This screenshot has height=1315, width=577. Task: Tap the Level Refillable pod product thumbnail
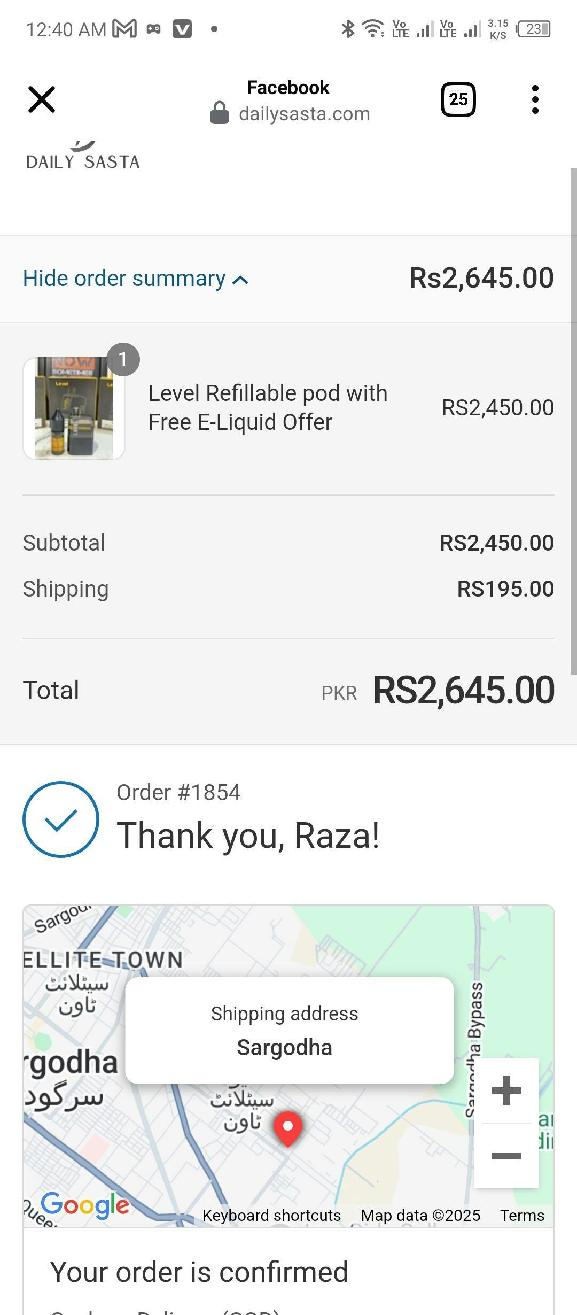pyautogui.click(x=74, y=408)
